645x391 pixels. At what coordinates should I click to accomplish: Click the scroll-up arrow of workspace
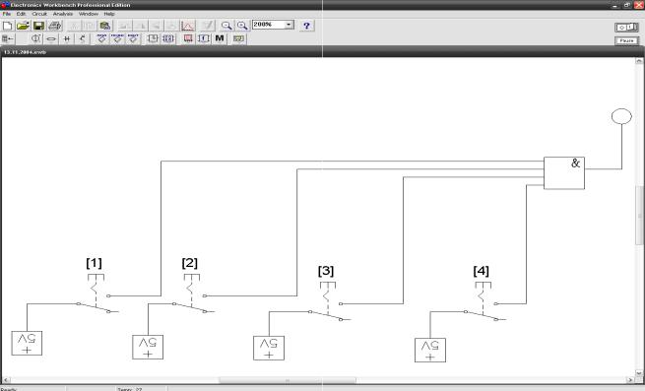(639, 60)
